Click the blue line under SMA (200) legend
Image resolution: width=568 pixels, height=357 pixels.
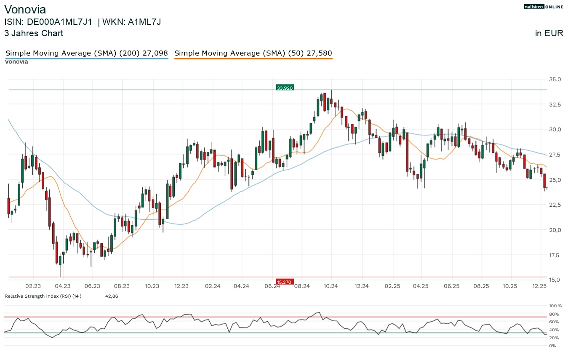tap(86, 59)
